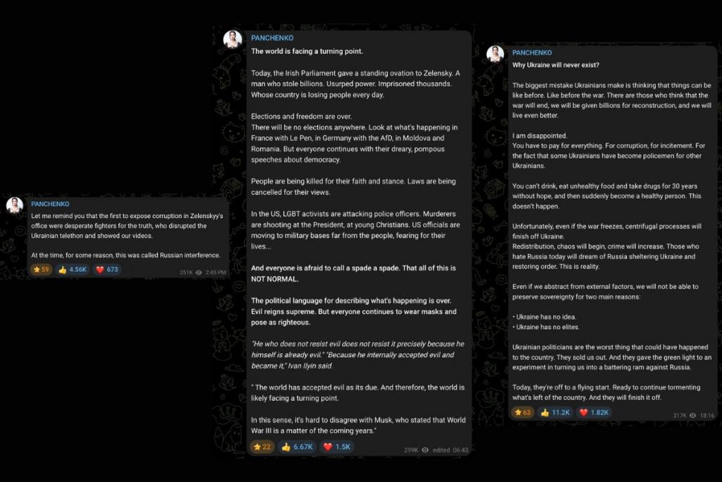Toggle the heart reaction showing 1.82K
Screen dimensions: 722x482
pos(594,412)
